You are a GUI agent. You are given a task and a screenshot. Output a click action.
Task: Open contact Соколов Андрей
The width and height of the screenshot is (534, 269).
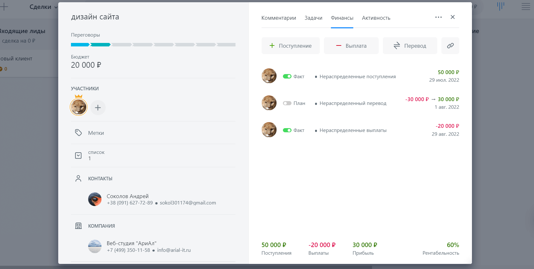(x=128, y=196)
